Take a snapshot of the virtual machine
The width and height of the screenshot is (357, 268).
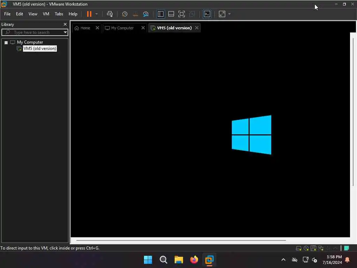(124, 14)
